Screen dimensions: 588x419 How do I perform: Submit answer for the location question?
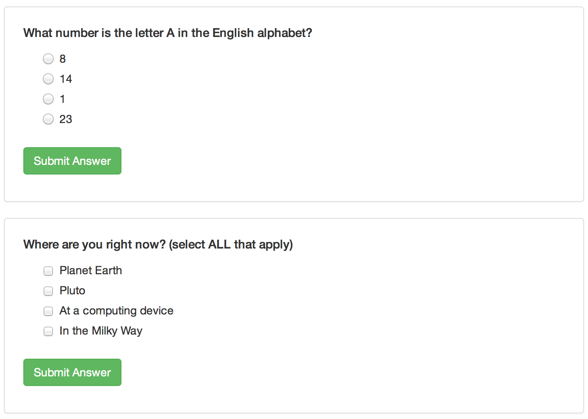(72, 372)
